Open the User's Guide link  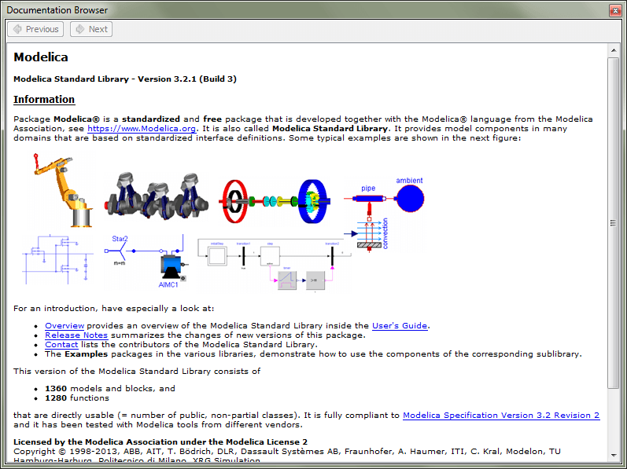(x=400, y=326)
